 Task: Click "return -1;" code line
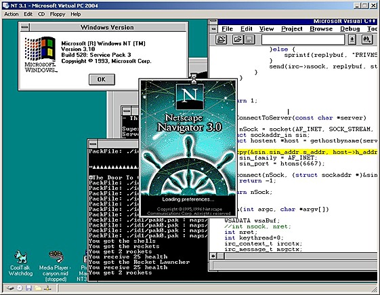pos(257,181)
